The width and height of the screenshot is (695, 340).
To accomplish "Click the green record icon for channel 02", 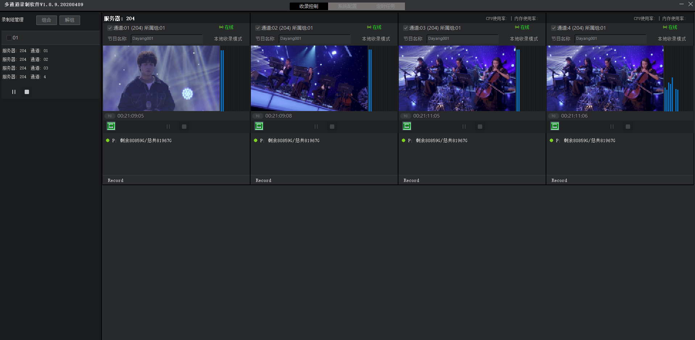I will tap(259, 126).
